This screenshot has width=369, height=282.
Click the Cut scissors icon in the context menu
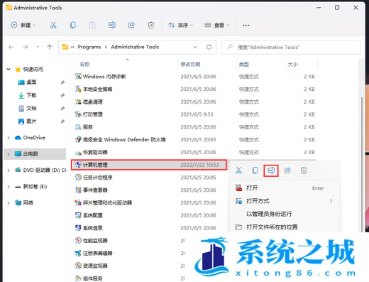(238, 170)
